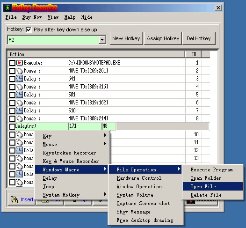Click the delay clock icon in row 12
The height and width of the screenshot is (228, 246).
(20, 150)
